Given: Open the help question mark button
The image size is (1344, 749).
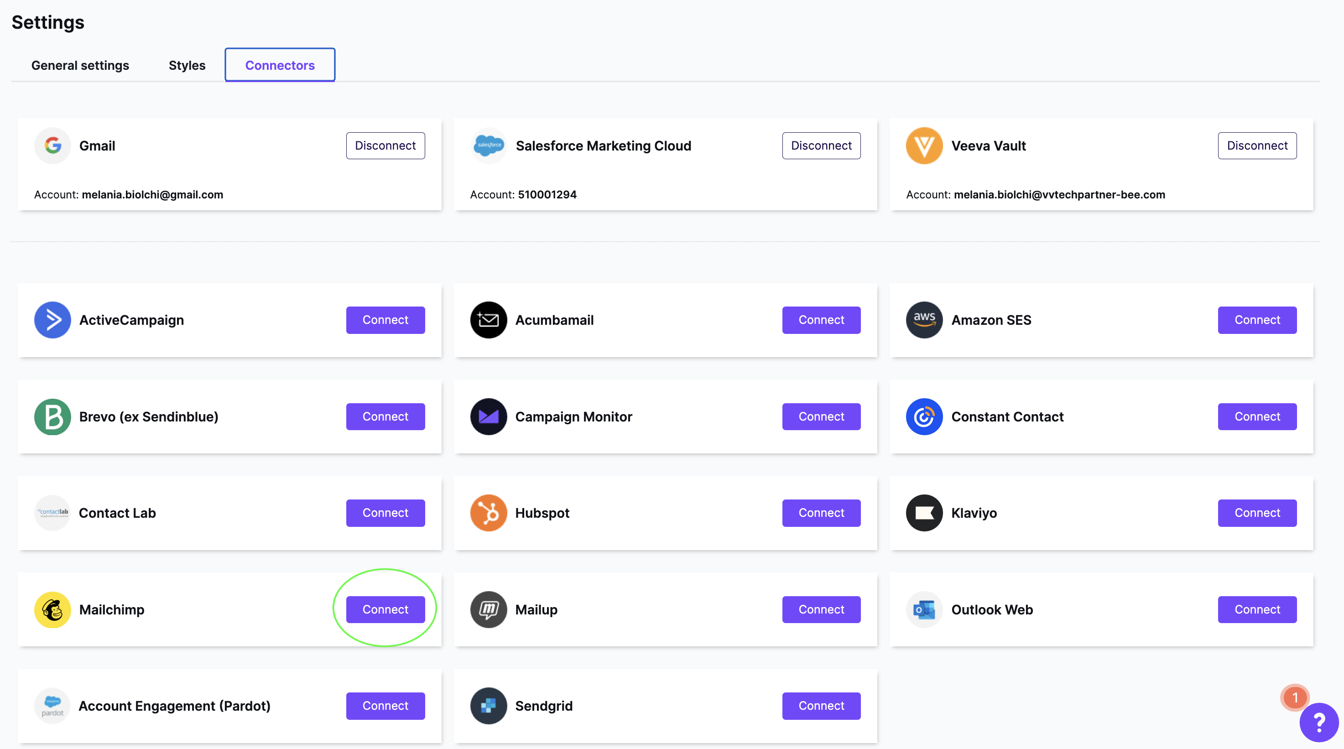Looking at the screenshot, I should (x=1318, y=723).
